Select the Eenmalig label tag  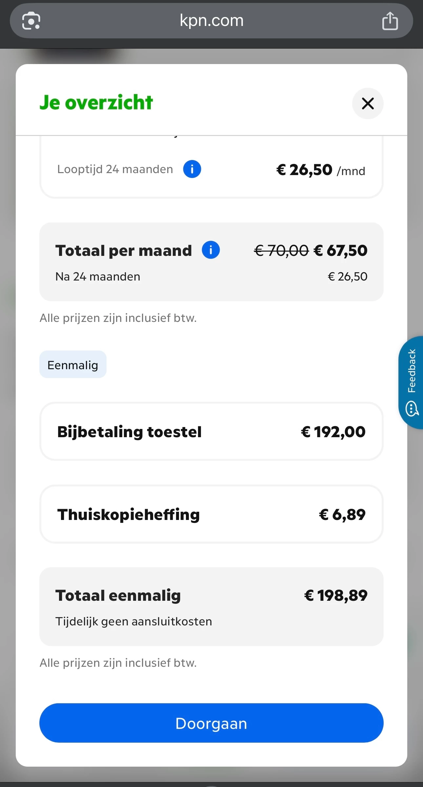point(73,365)
